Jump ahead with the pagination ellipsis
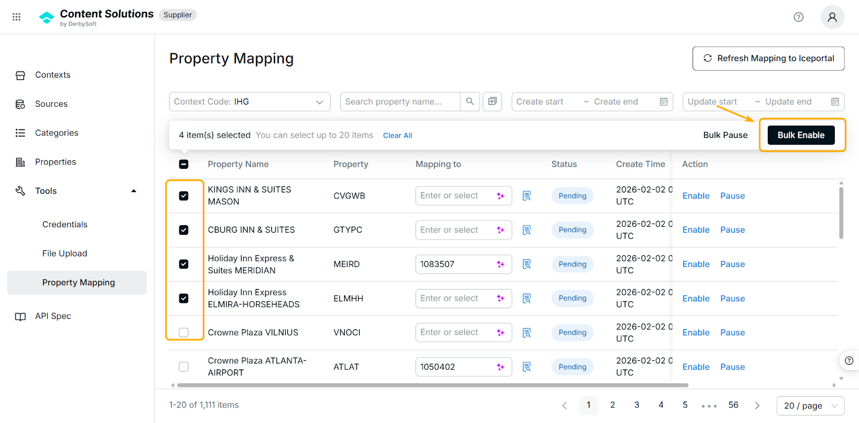Viewport: 859px width, 423px height. [x=709, y=406]
